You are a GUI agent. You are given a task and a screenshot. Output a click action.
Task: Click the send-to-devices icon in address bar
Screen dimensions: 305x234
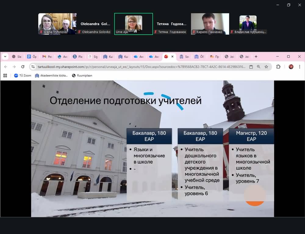pyautogui.click(x=251, y=66)
